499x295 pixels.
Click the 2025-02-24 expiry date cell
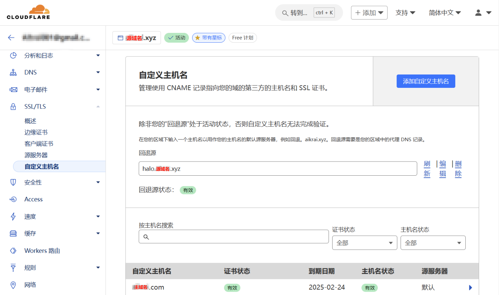pos(327,287)
